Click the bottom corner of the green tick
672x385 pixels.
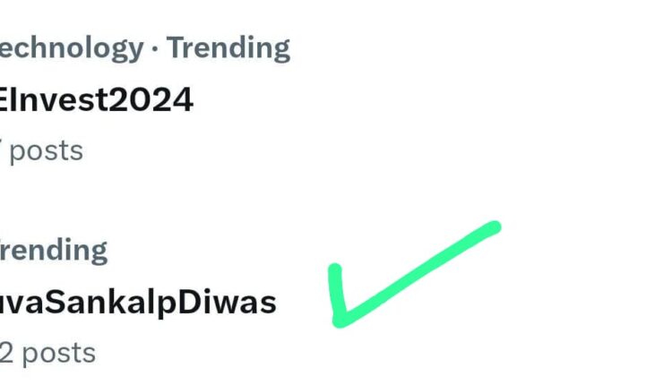[x=341, y=316]
